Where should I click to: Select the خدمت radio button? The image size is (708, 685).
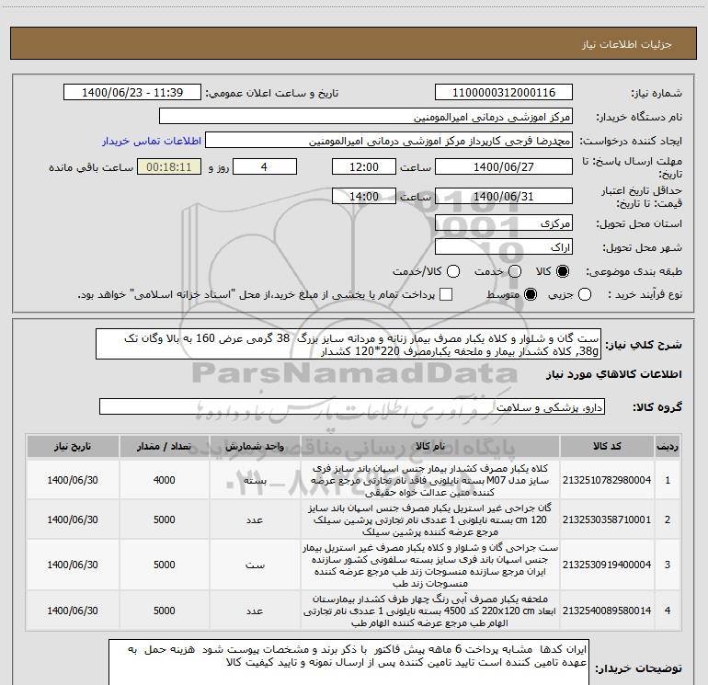coord(515,271)
